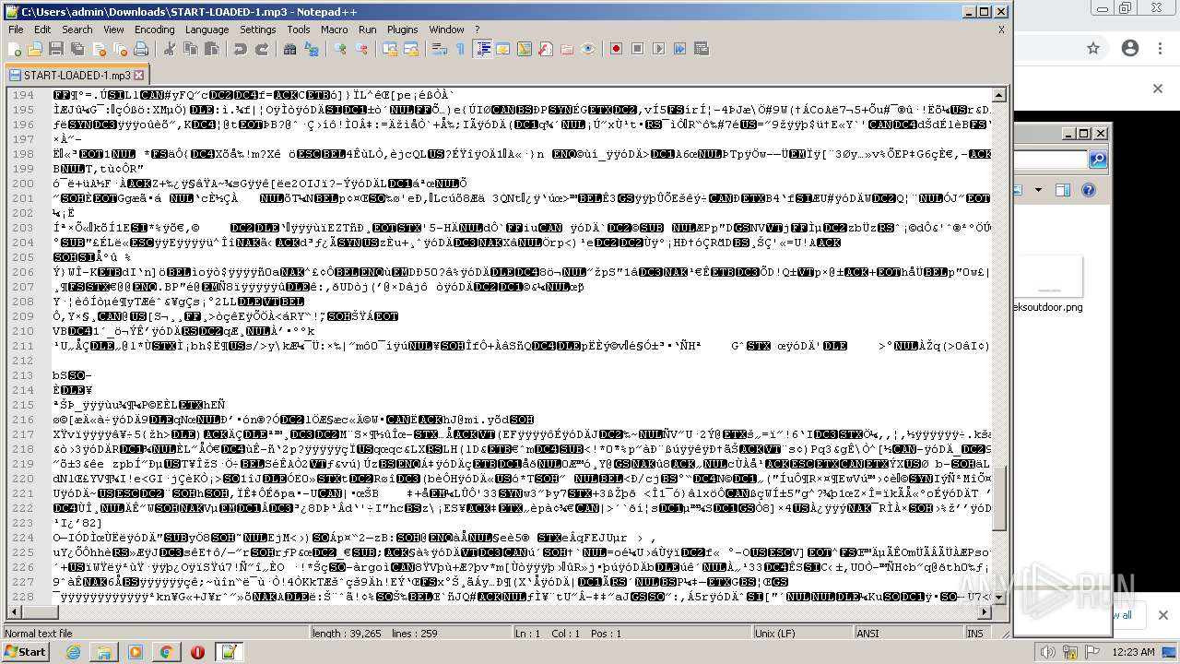Click the vertical scrollbar down arrow
The height and width of the screenshot is (664, 1180).
[x=999, y=598]
